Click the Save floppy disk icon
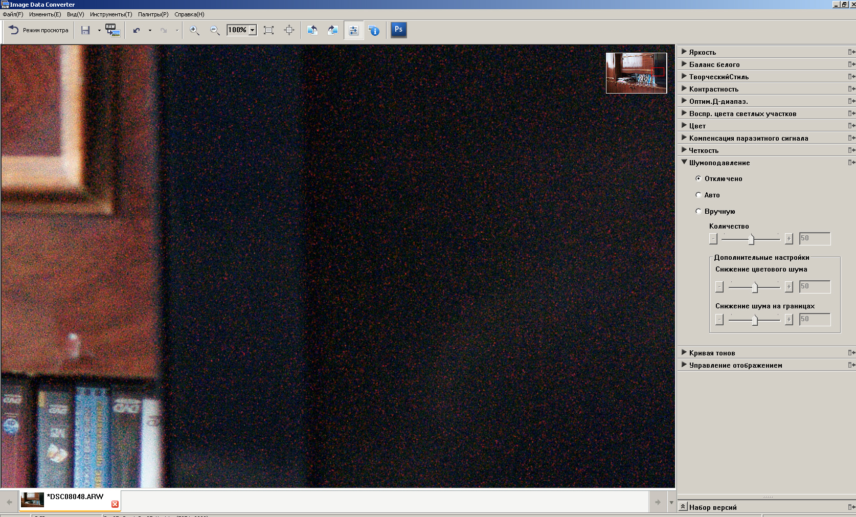This screenshot has height=517, width=856. [85, 31]
